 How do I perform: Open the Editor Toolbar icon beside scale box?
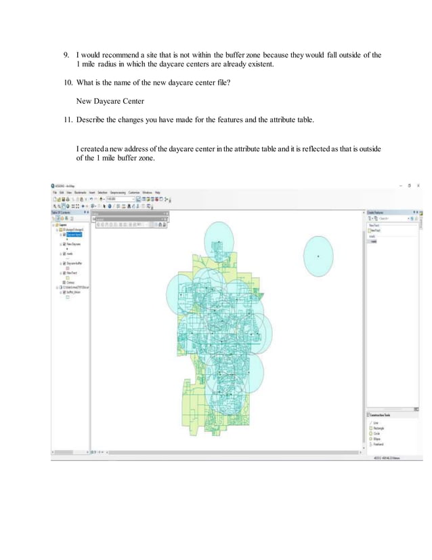[138, 199]
